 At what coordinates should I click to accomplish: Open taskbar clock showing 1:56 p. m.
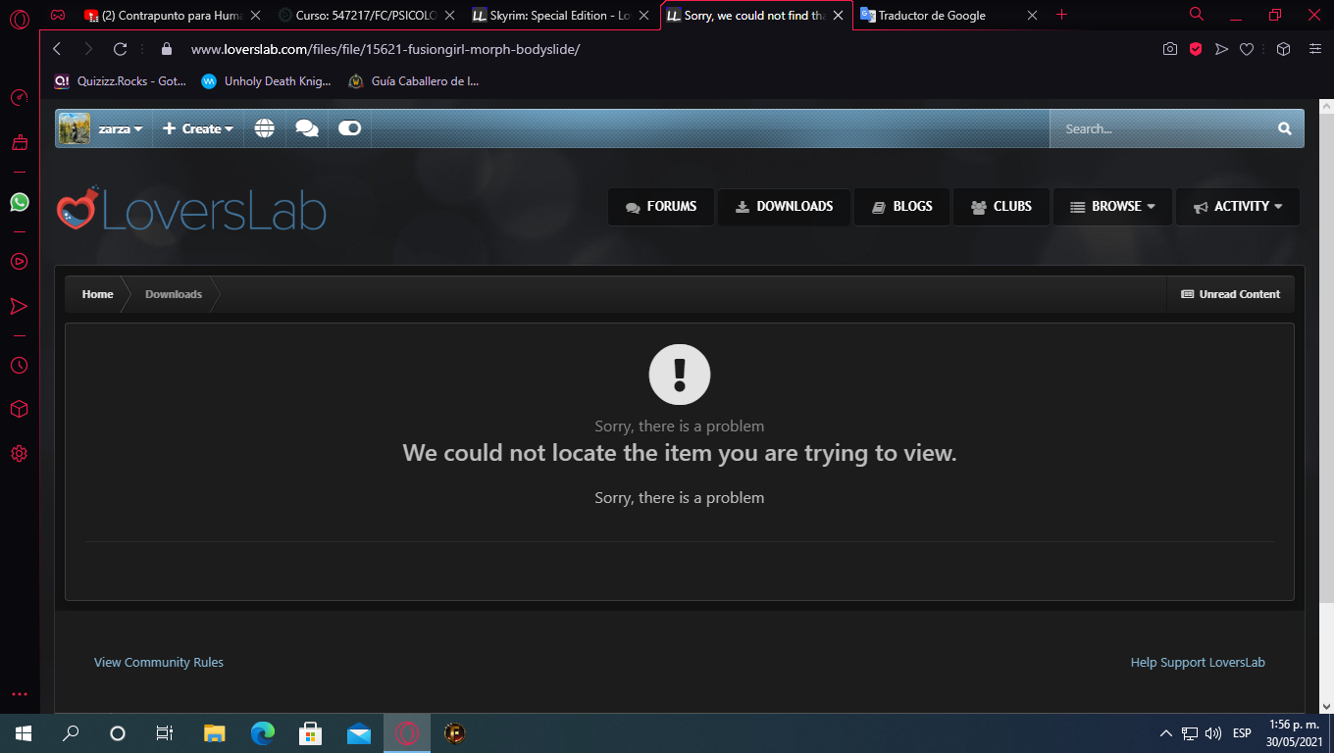pos(1296,733)
